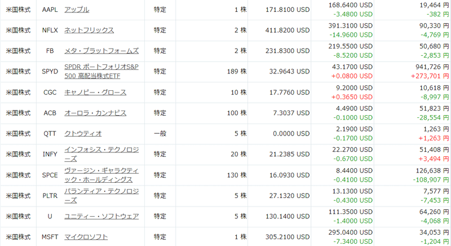
Task: Click the -108,907 円 loss value
Action: point(431,179)
